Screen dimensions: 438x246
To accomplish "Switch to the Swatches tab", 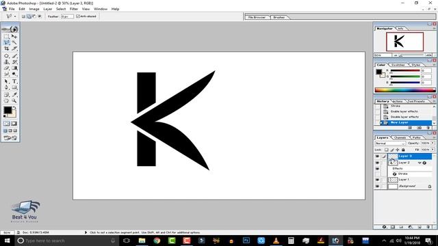I will (x=398, y=65).
